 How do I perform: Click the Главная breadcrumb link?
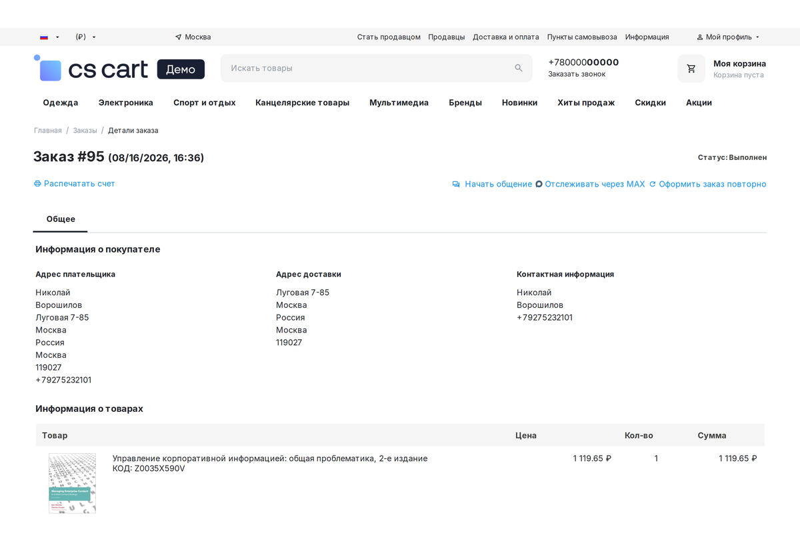(48, 131)
